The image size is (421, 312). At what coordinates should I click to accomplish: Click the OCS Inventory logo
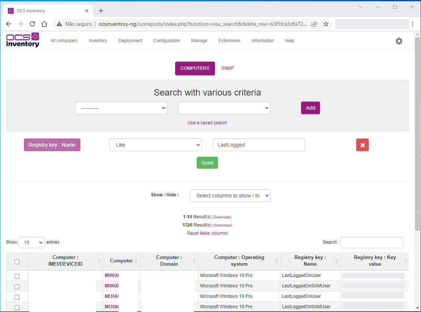(x=22, y=41)
